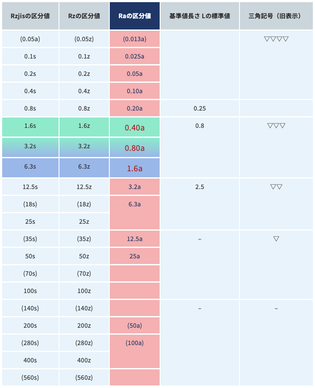
Task: Select the 2.5 standard length value
Action: click(200, 187)
